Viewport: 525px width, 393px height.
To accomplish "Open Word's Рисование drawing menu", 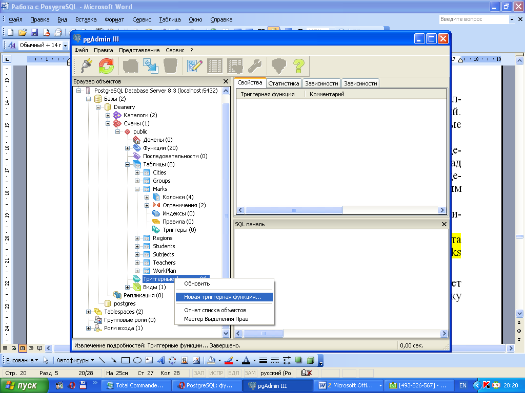I will 22,360.
